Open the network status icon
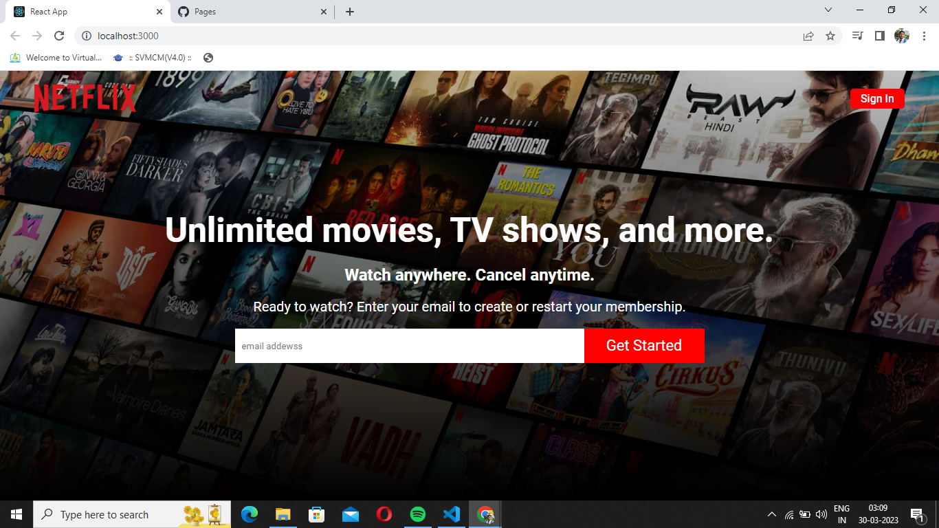939x528 pixels. coord(789,514)
